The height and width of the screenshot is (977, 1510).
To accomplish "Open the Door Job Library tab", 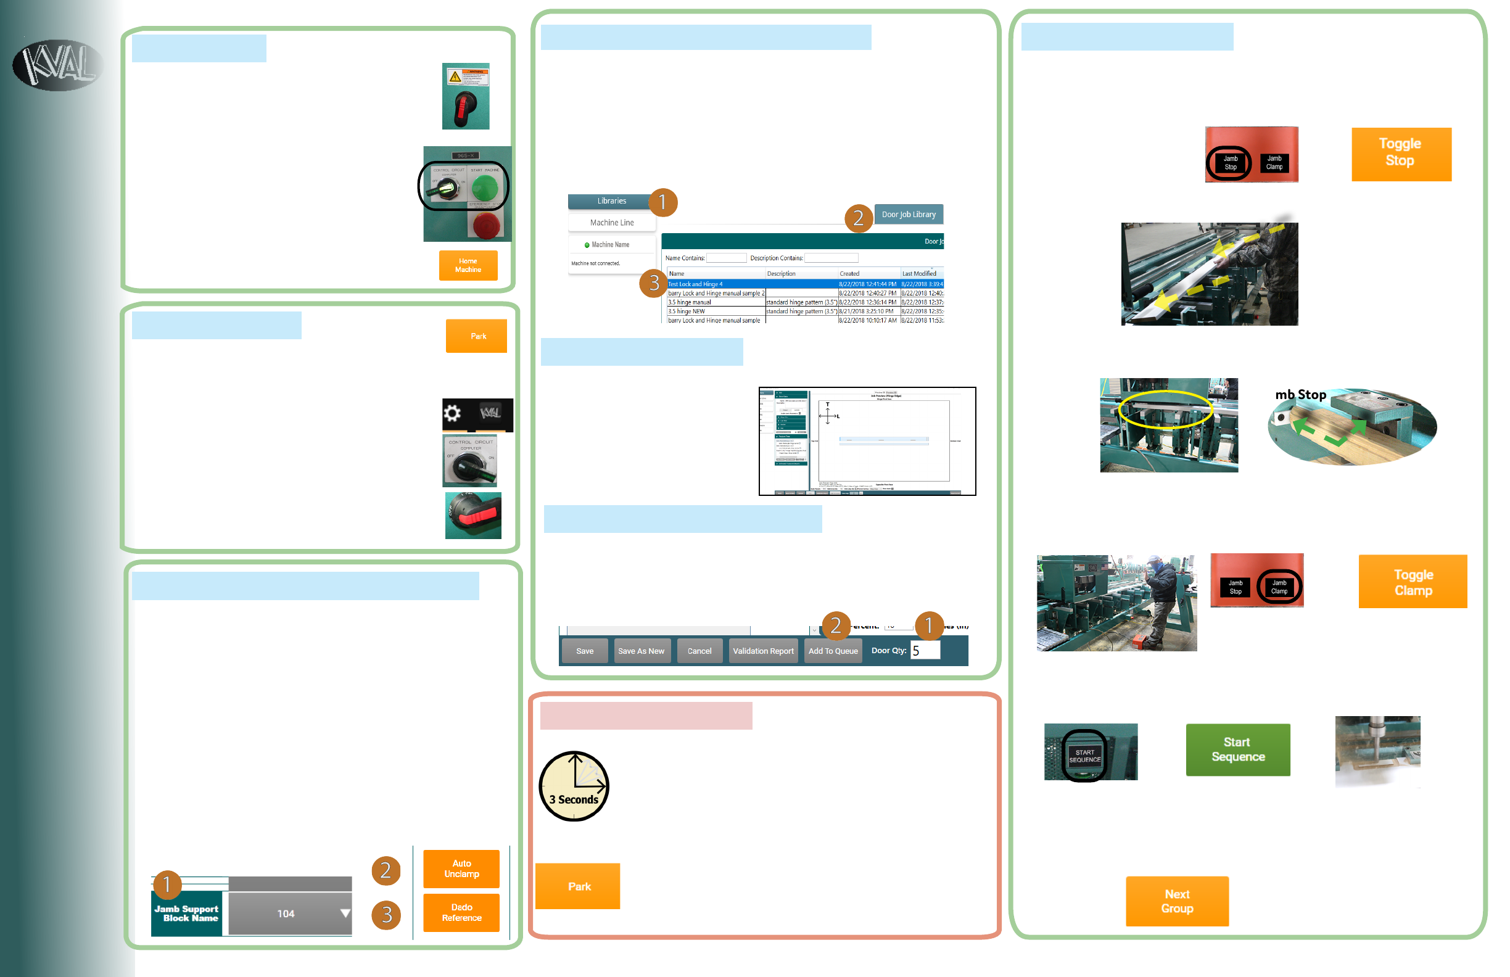I will click(908, 215).
